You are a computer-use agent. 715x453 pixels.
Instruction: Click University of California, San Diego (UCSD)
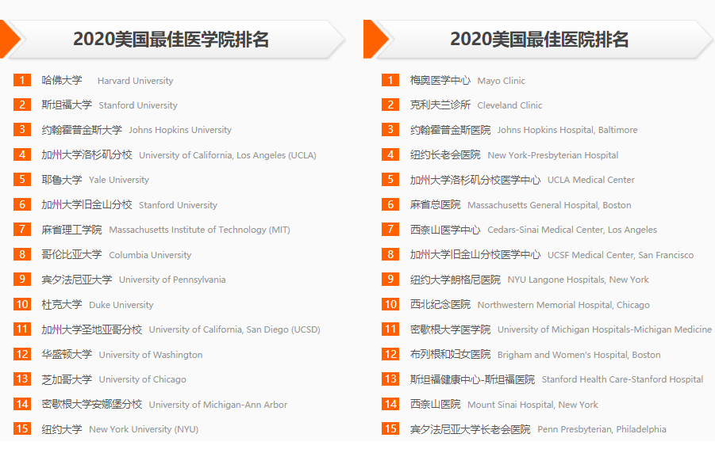click(235, 329)
